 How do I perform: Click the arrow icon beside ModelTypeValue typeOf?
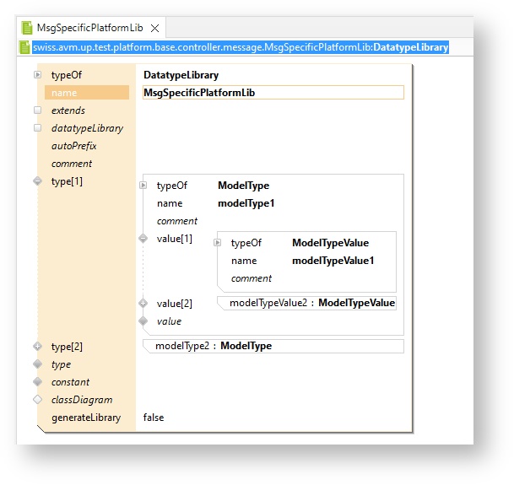point(218,243)
